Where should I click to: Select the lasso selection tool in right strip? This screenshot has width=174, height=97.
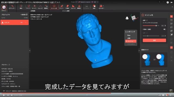coord(172,27)
